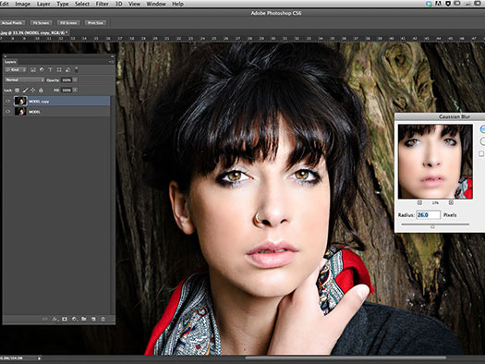Open the Image menu
The image size is (485, 364).
click(23, 4)
